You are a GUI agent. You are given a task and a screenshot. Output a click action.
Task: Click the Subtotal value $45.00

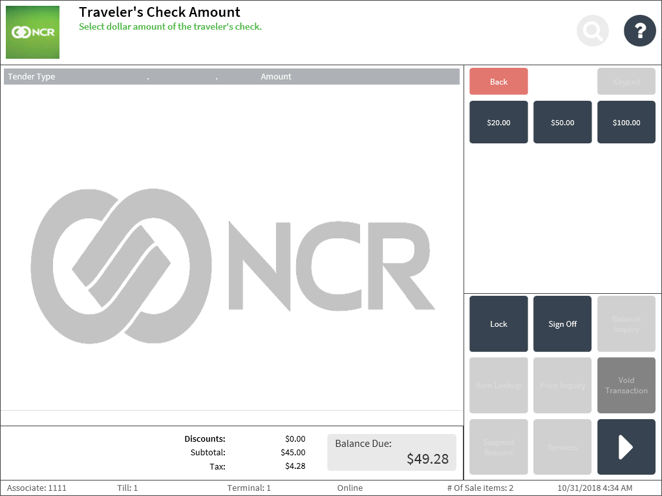[293, 453]
